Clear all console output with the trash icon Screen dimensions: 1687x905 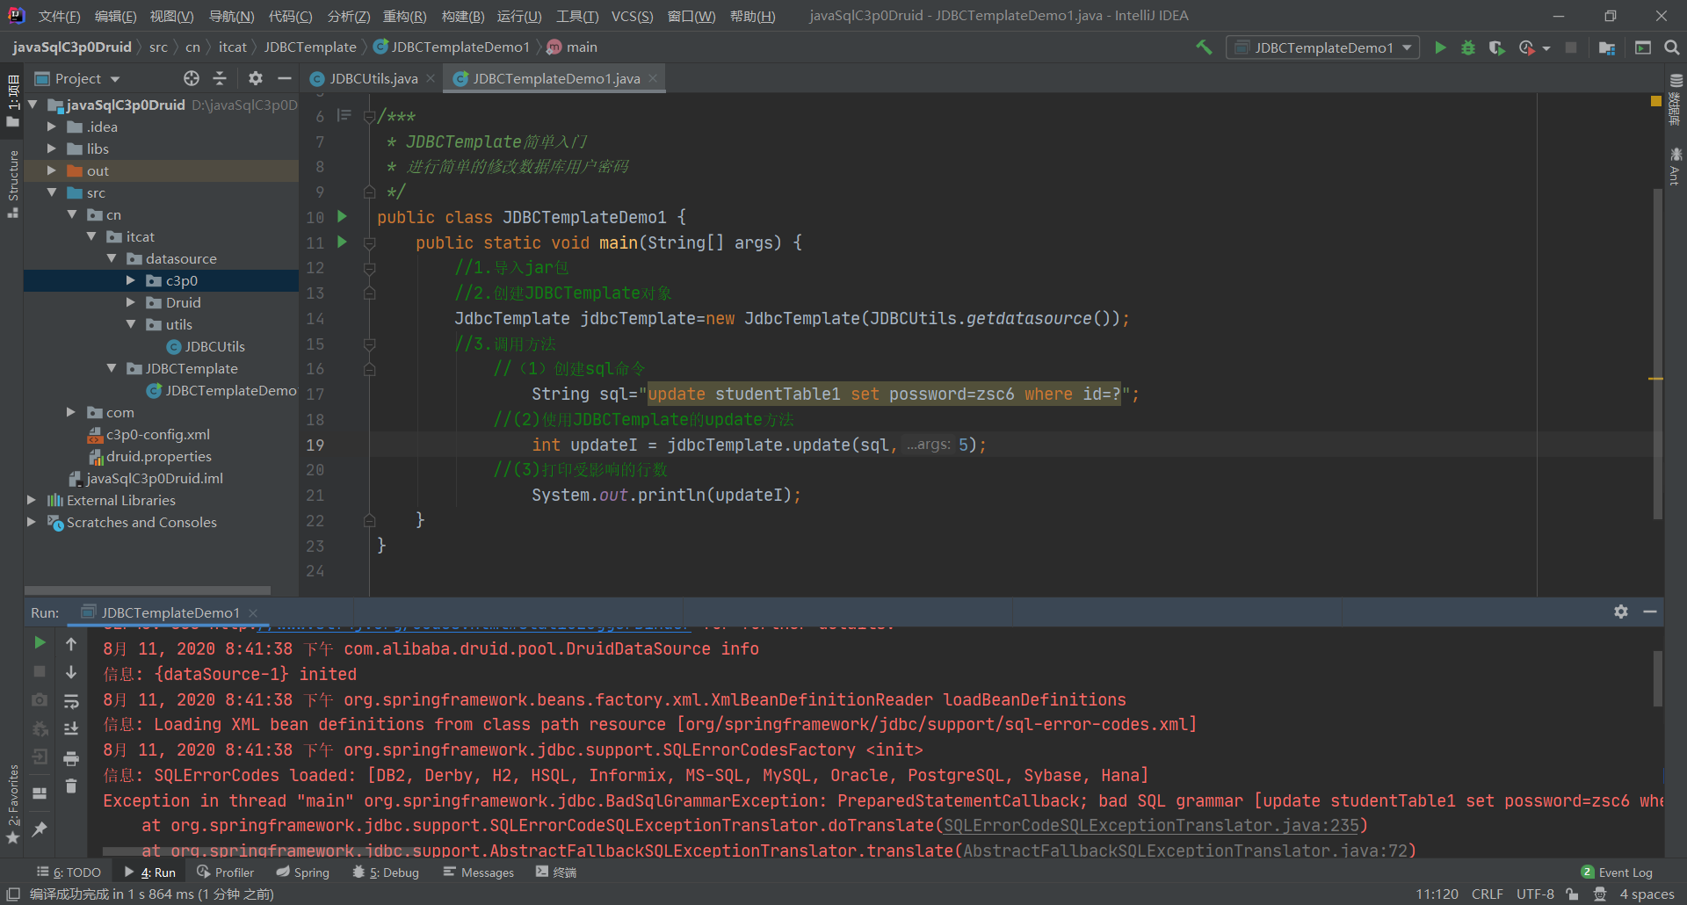[x=71, y=787]
